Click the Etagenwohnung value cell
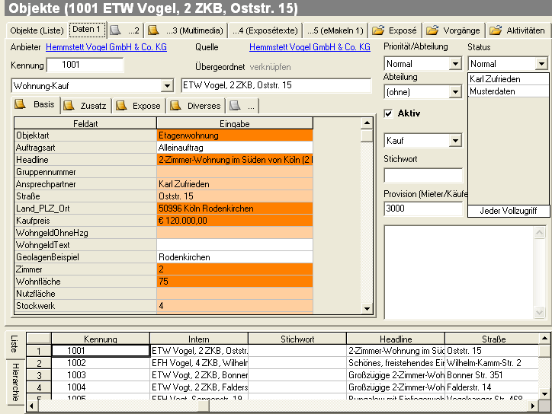 point(235,135)
